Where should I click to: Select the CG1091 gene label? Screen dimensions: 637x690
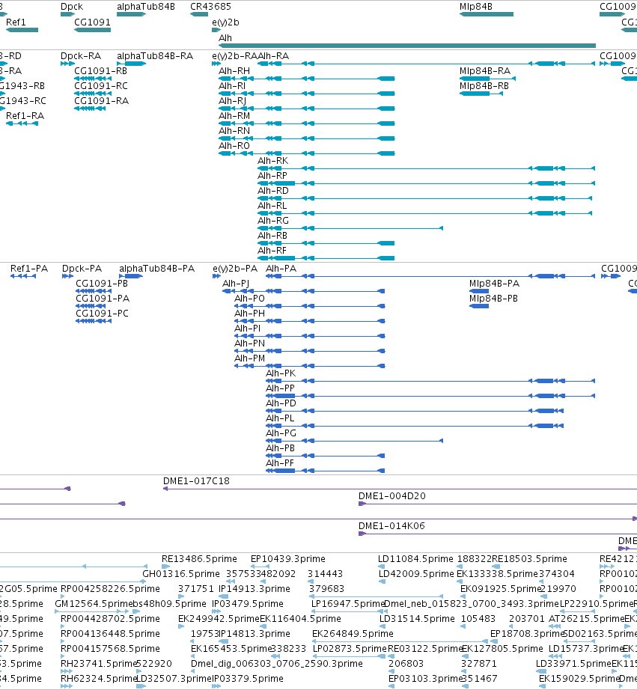click(93, 22)
